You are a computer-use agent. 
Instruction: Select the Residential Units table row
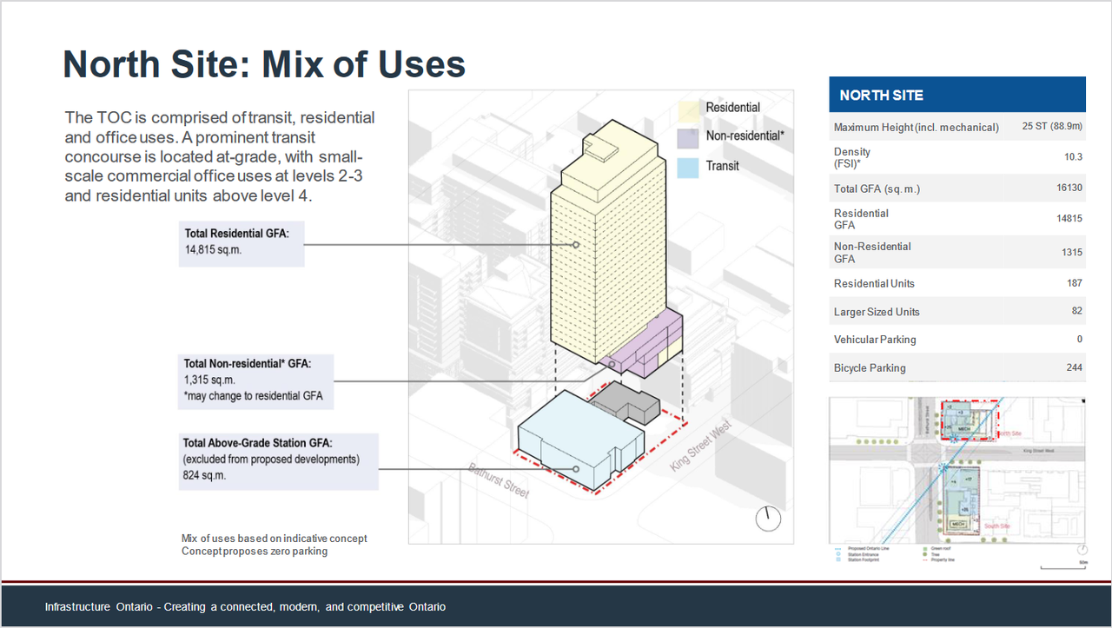click(956, 283)
